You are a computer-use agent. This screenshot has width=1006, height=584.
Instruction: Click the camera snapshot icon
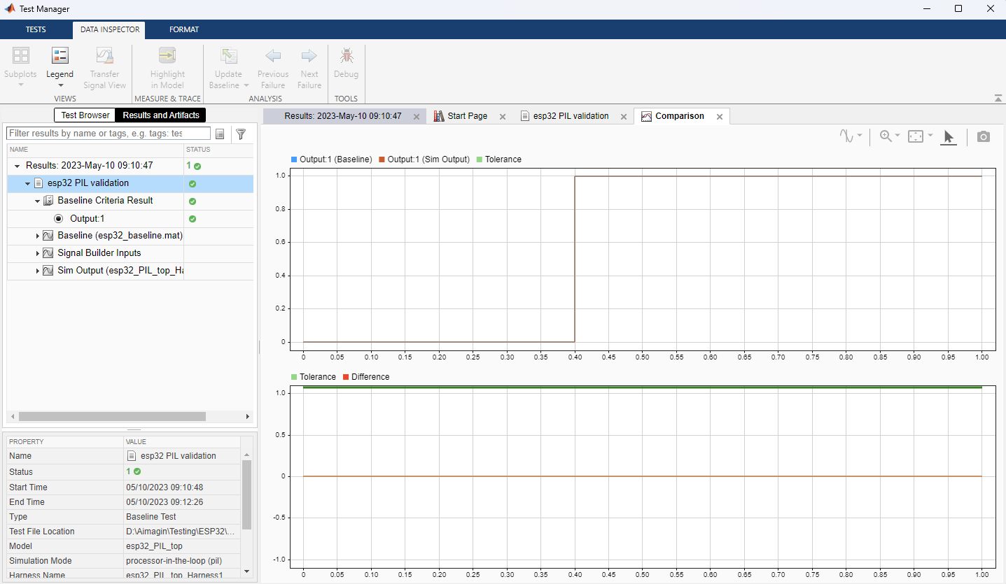tap(984, 137)
